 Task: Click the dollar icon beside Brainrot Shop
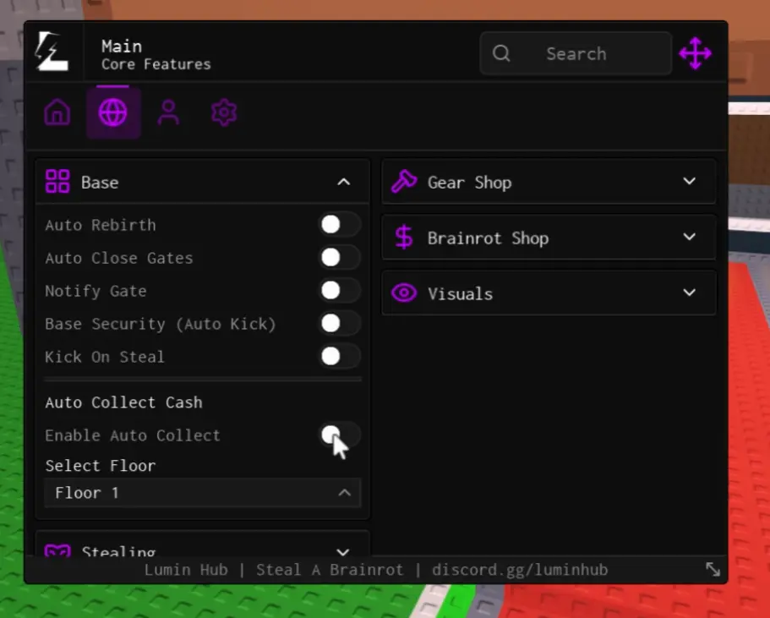(x=404, y=238)
